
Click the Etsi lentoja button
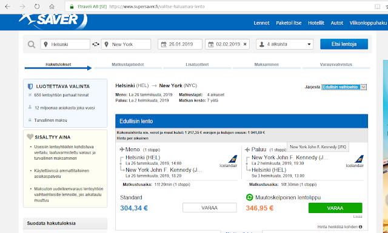point(344,44)
